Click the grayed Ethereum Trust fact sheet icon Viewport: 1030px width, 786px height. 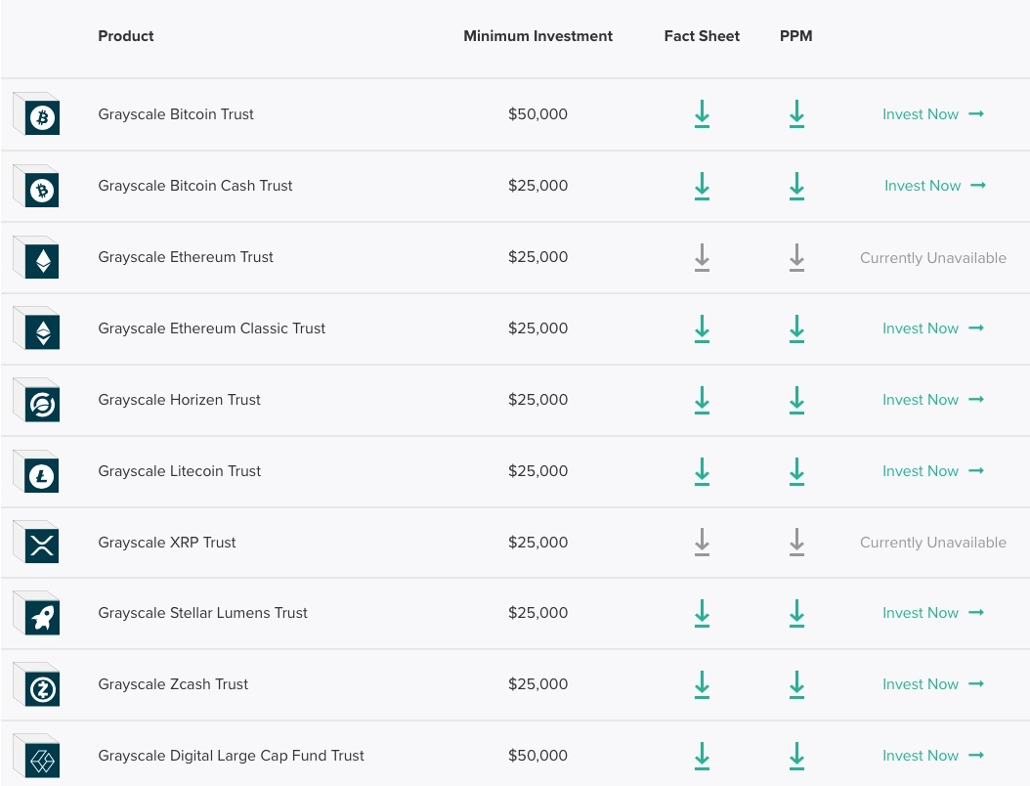(x=702, y=257)
